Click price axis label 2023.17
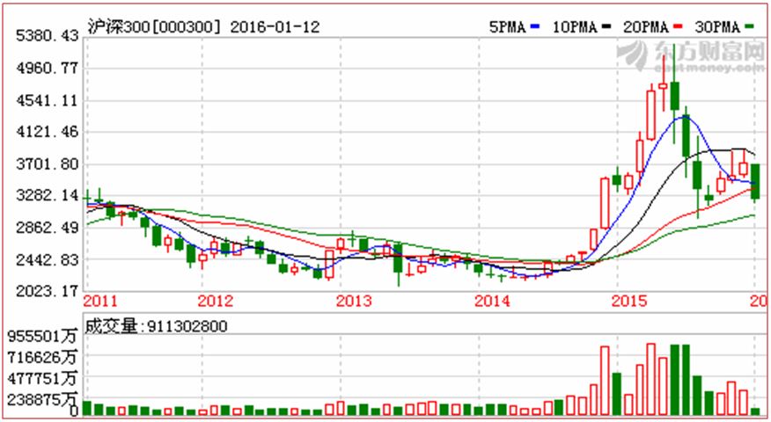This screenshot has width=771, height=422. [x=48, y=291]
